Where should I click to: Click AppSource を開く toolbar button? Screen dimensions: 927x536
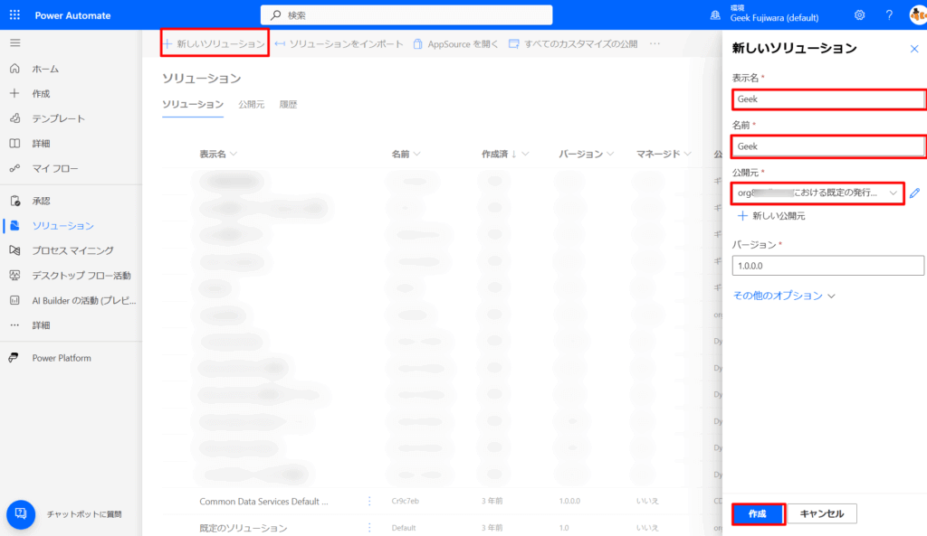tap(456, 43)
